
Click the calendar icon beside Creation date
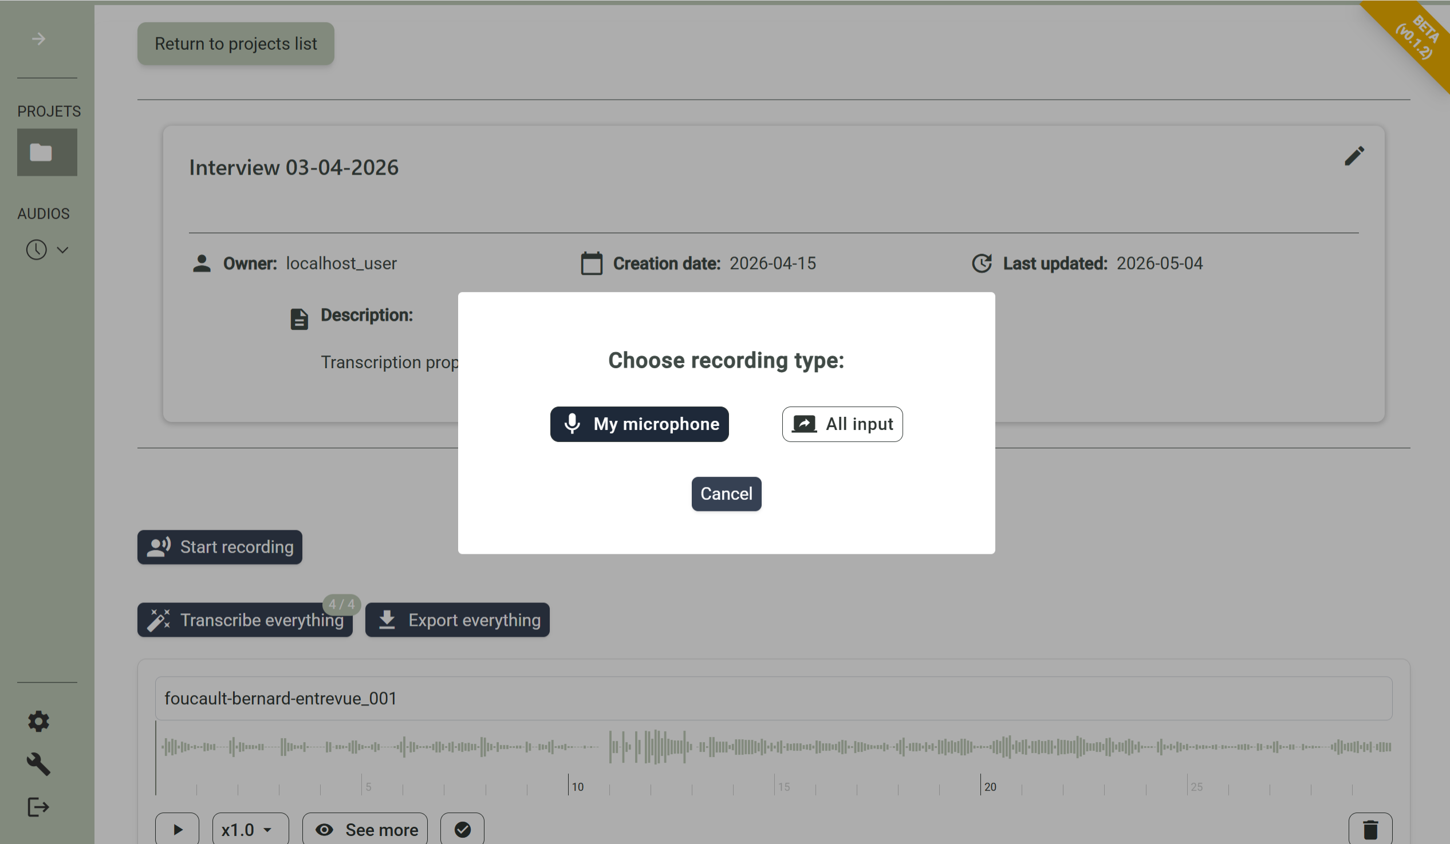point(592,263)
